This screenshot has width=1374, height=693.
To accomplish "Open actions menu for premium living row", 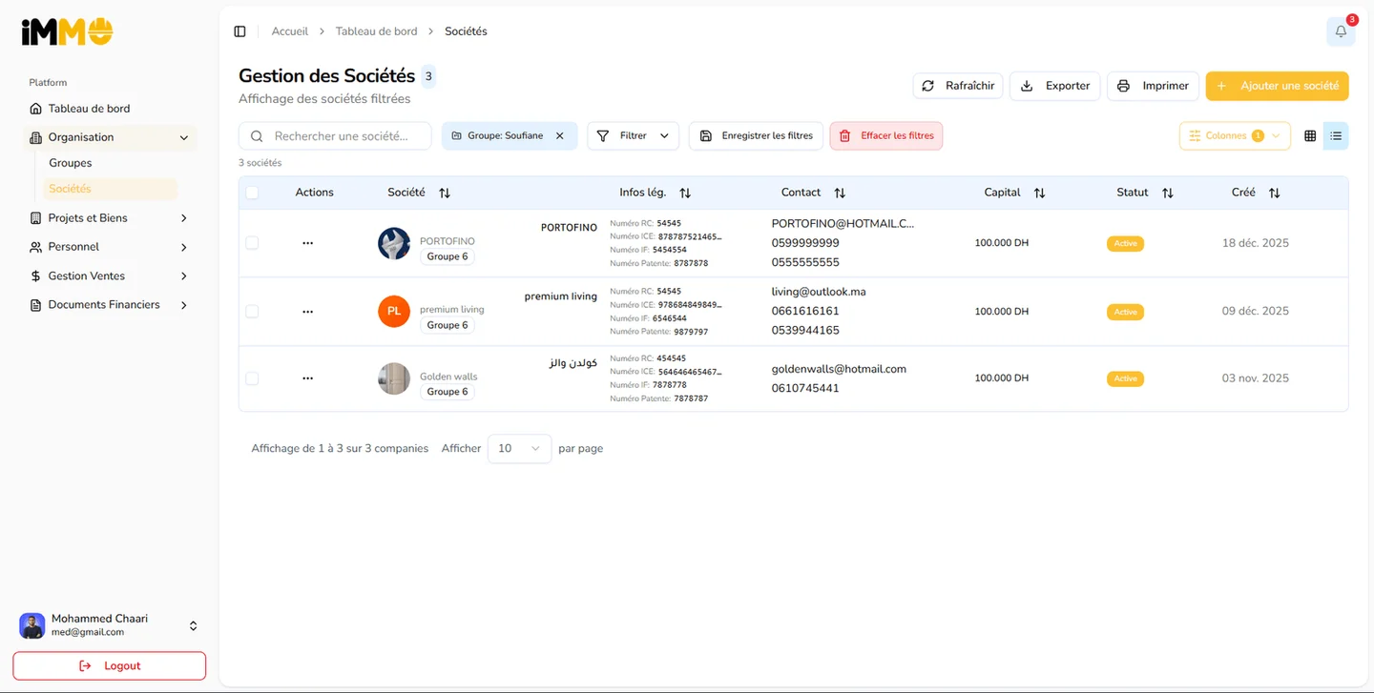I will point(307,312).
